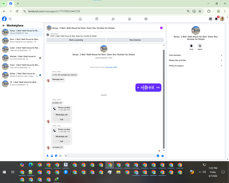Go to Facebook Home icon

(80, 19)
